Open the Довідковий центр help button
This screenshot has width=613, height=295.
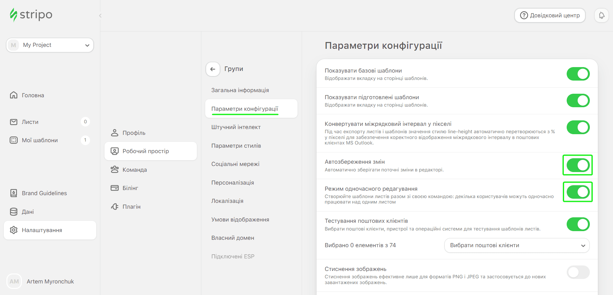click(550, 15)
